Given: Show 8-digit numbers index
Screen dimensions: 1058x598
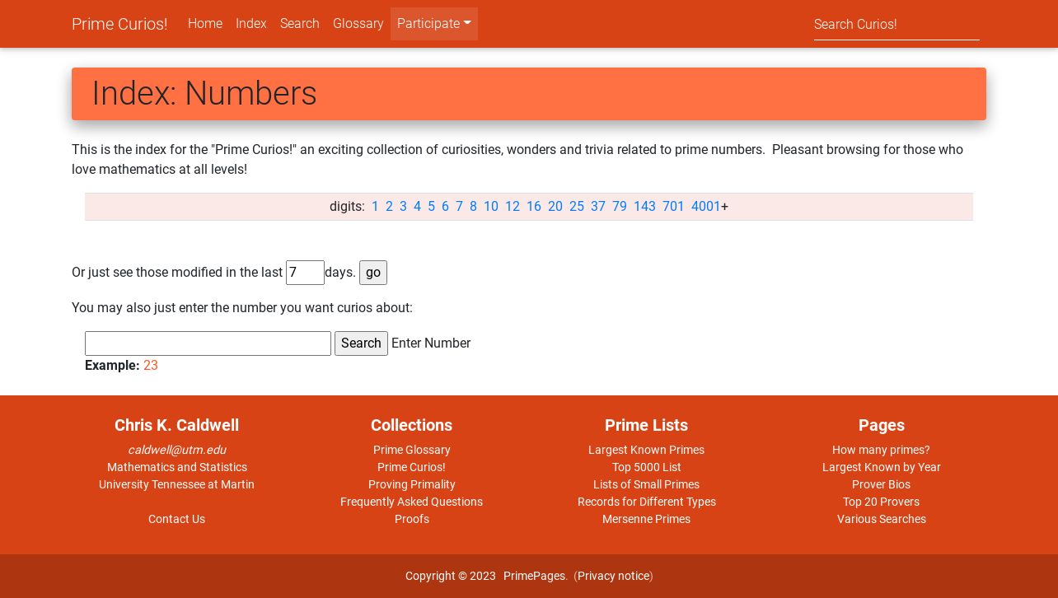Looking at the screenshot, I should [473, 207].
